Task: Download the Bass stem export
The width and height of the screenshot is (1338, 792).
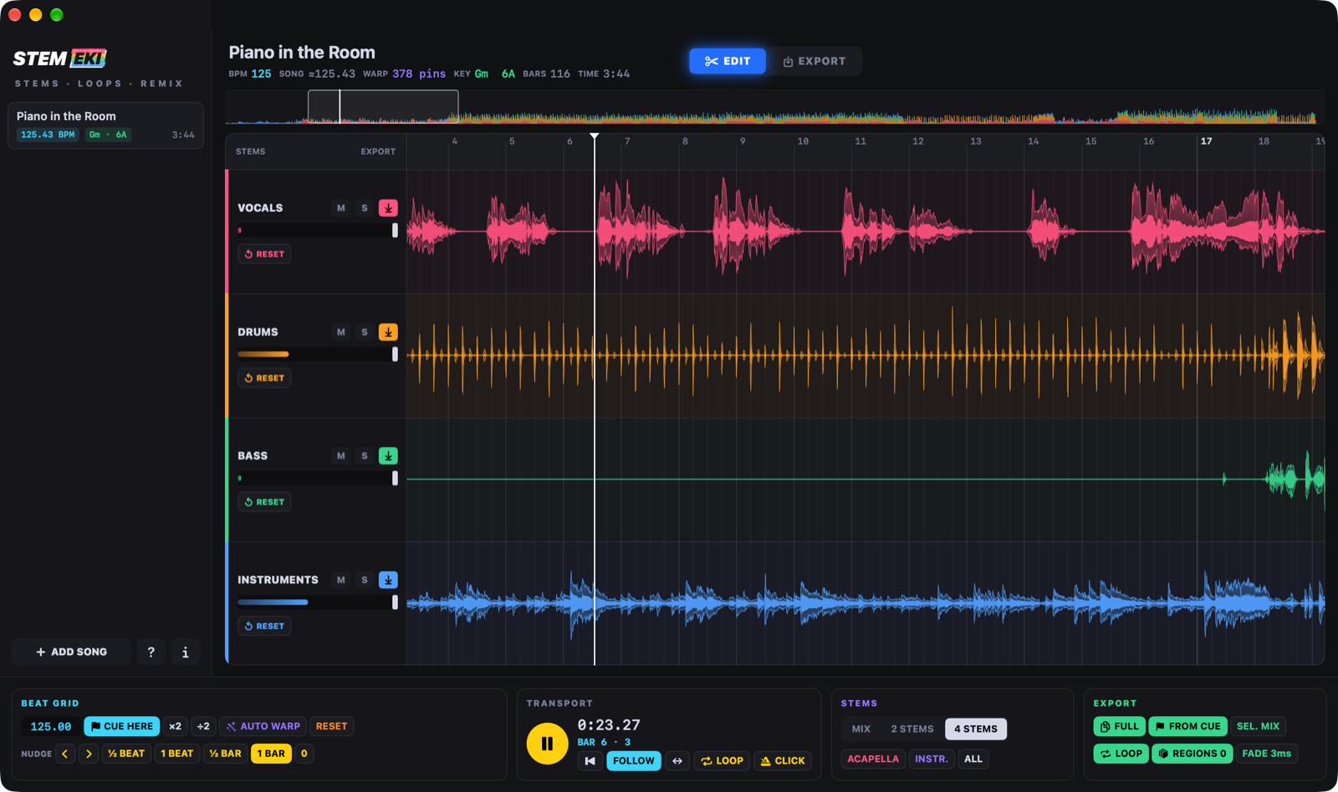Action: click(388, 456)
